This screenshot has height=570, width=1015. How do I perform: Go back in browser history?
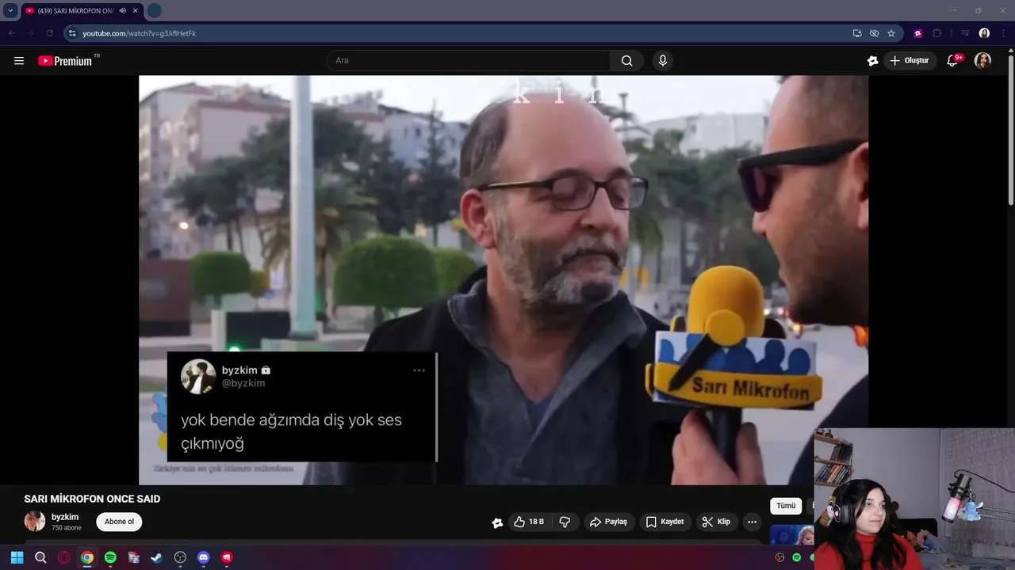pyautogui.click(x=11, y=33)
